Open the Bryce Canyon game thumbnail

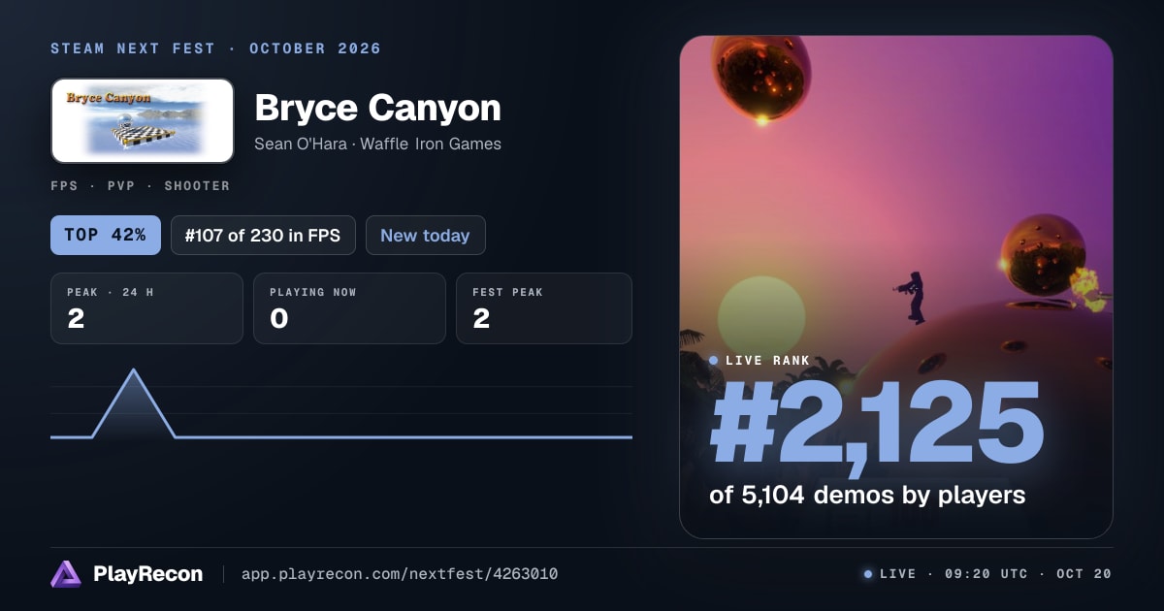(x=143, y=120)
